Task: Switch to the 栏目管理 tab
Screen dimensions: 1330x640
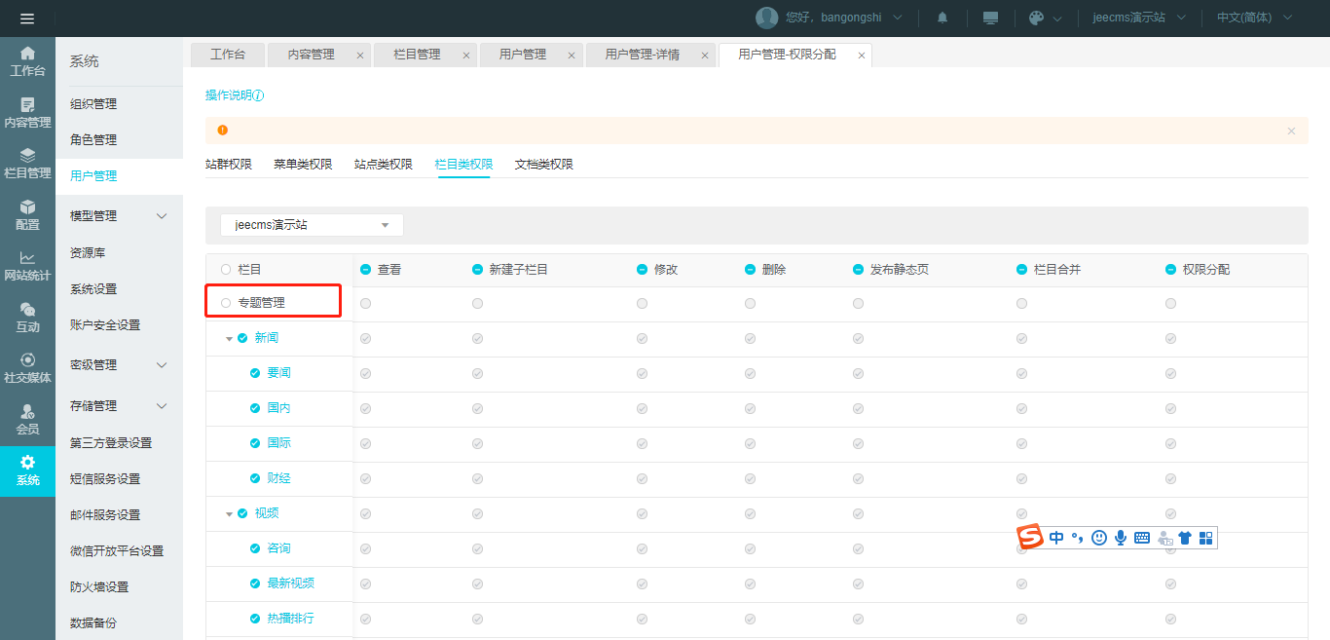Action: click(x=417, y=55)
